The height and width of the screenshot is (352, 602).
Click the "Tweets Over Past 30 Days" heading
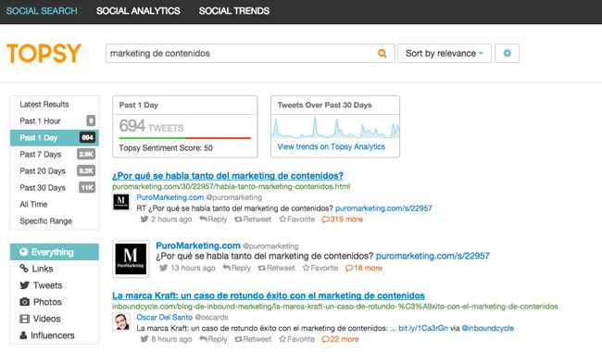pos(324,105)
